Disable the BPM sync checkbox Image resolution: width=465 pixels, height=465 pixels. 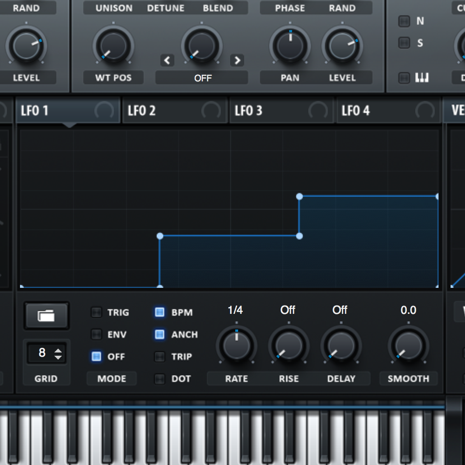click(160, 312)
